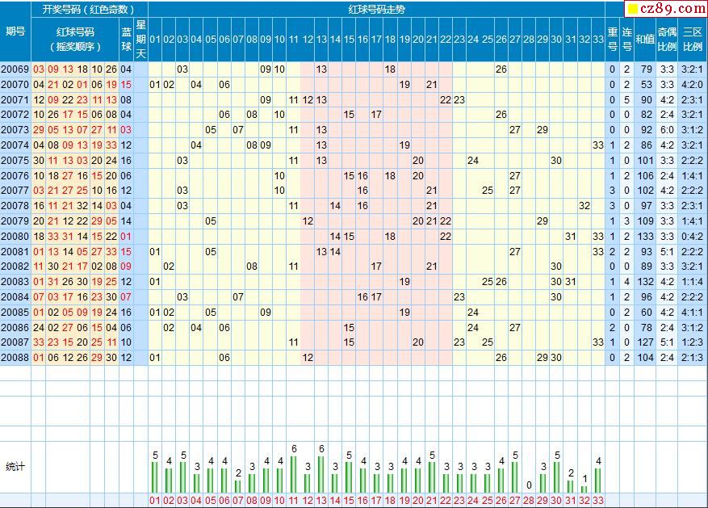
Task: Select the statistics bar above number 13
Action: coord(321,474)
